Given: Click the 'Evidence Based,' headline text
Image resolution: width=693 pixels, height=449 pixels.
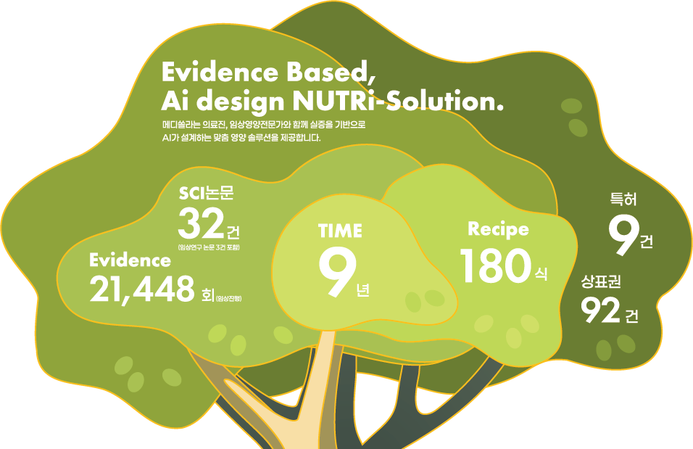Looking at the screenshot, I should coord(268,72).
